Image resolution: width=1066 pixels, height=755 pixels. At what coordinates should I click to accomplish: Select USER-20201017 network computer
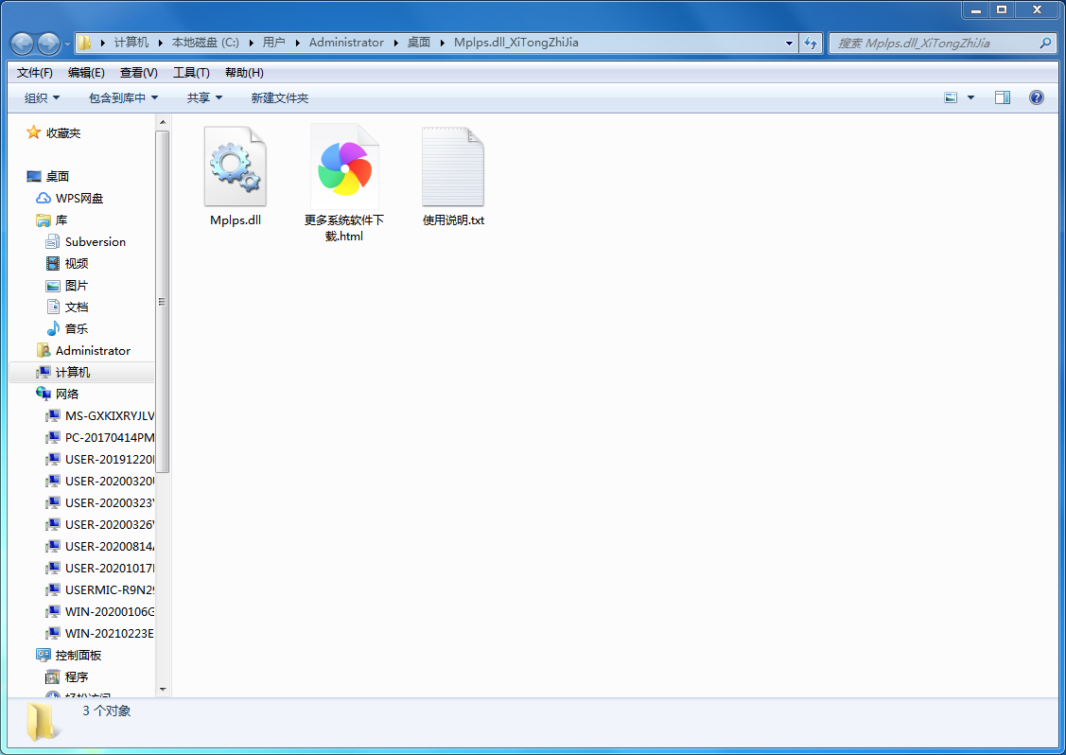109,568
